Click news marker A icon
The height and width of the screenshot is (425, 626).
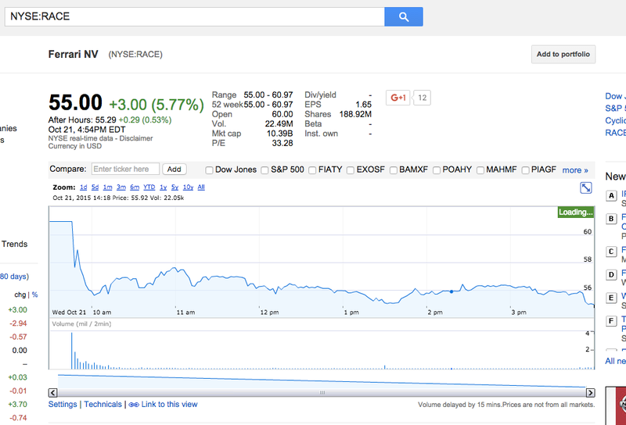611,196
